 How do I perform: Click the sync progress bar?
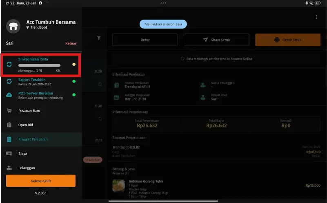click(x=39, y=65)
